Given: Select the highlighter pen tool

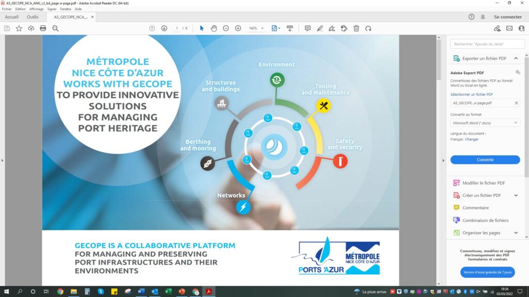Looking at the screenshot, I should tap(320, 29).
